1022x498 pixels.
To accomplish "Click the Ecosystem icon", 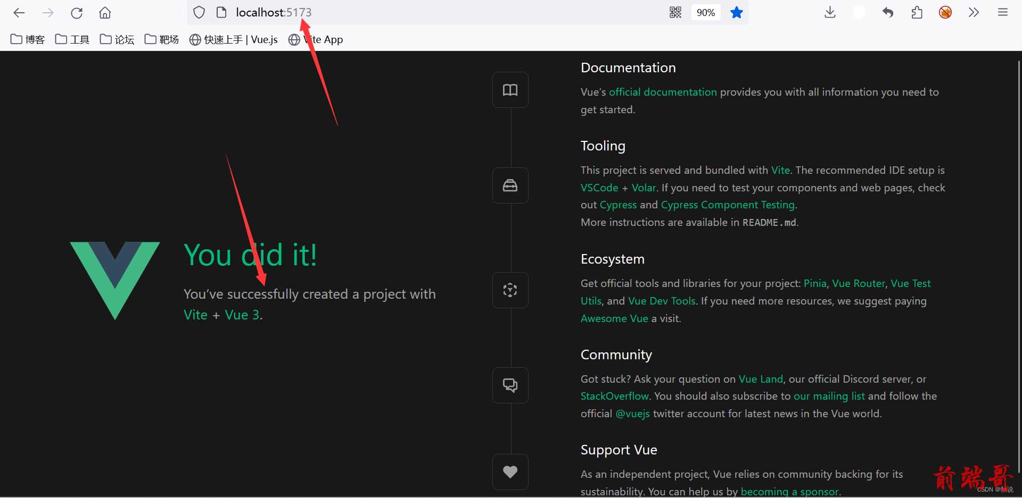I will point(510,290).
